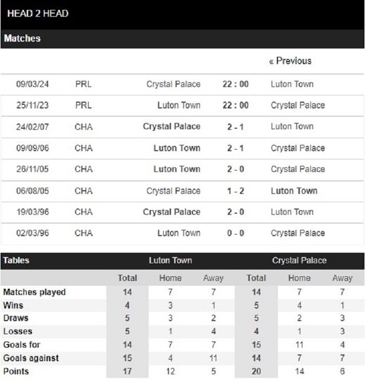Open Crystal Palace home team on 09/03/24
365x380 pixels.
(x=173, y=84)
